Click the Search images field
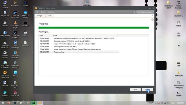Image resolution: width=186 pixels, height=105 pixels. tap(146, 12)
